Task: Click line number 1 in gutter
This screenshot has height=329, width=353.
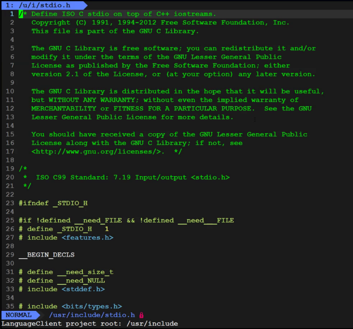Action: [12, 14]
